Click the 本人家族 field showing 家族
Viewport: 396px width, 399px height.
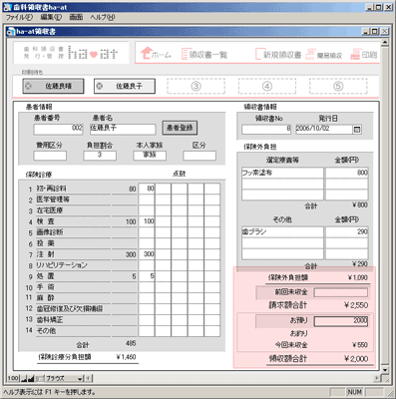click(x=150, y=156)
